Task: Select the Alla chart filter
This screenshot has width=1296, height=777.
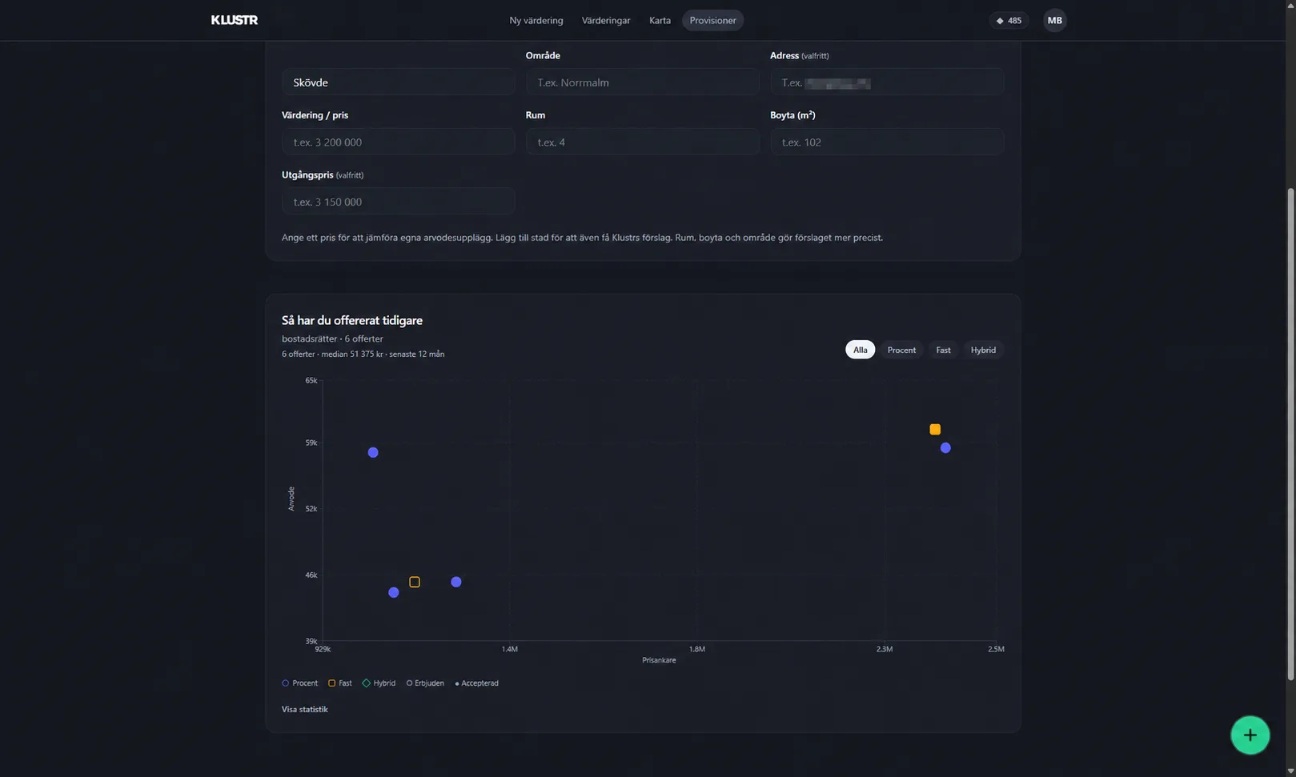Action: 860,350
